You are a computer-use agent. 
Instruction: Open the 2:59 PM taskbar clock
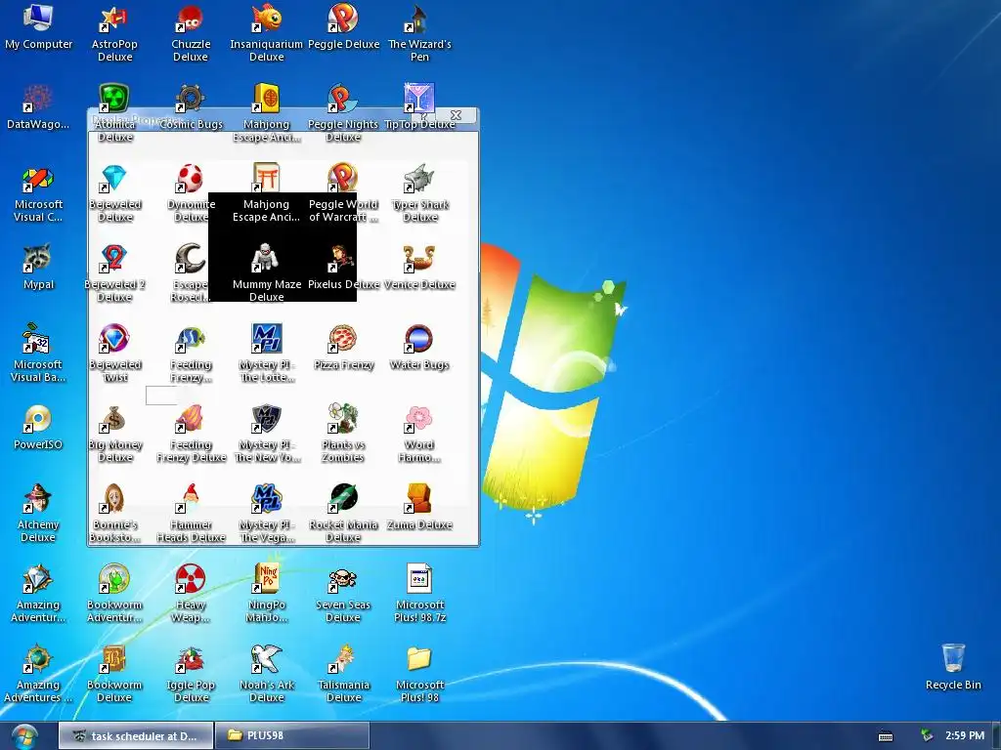point(965,735)
